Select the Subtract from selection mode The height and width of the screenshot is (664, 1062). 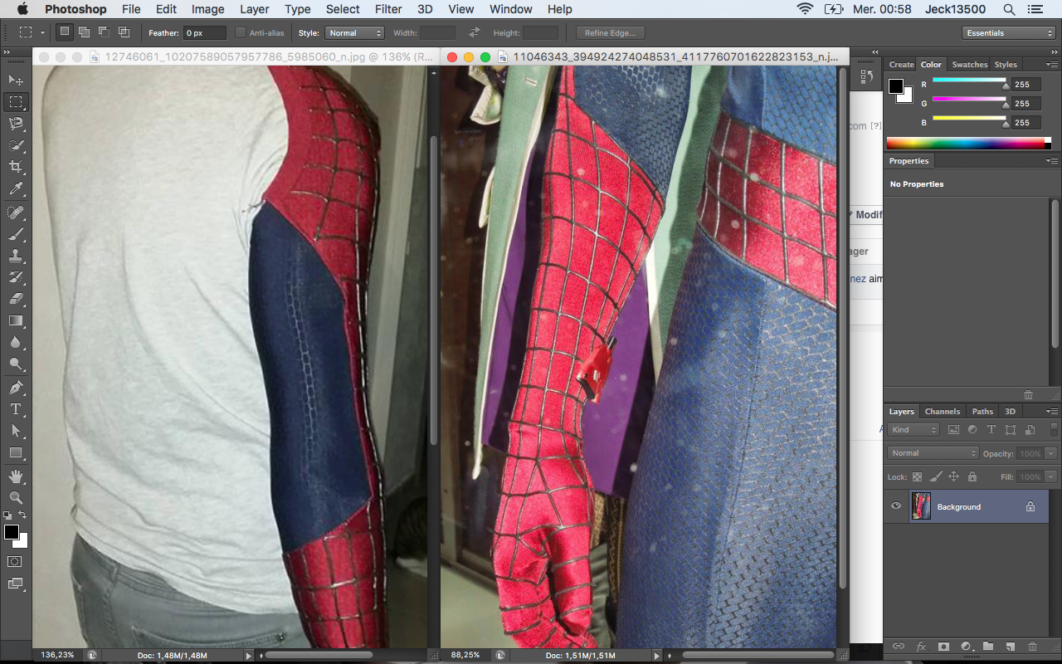[x=105, y=32]
